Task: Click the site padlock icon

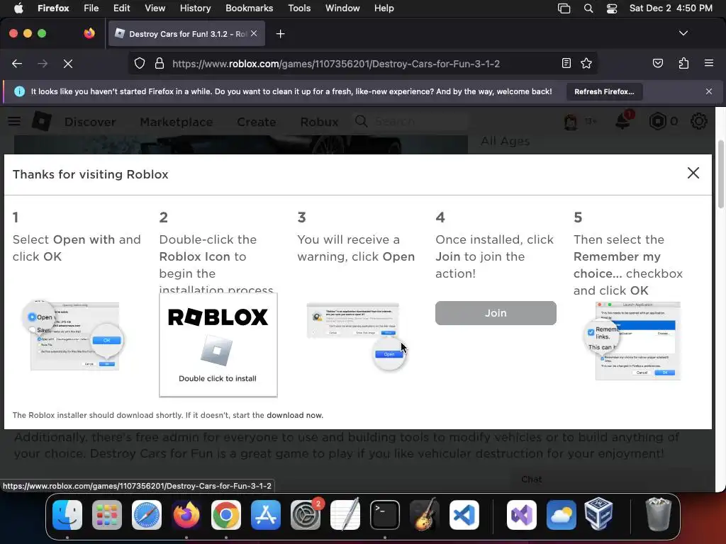Action: (160, 63)
